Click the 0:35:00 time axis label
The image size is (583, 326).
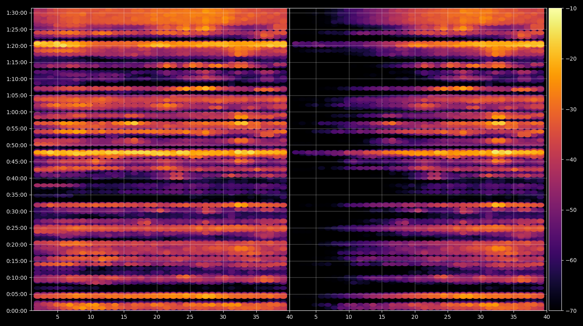(17, 195)
